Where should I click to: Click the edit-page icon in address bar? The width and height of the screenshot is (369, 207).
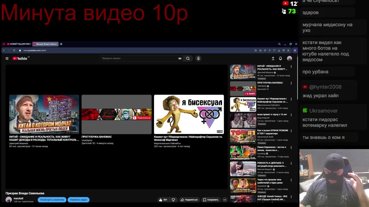pyautogui.click(x=256, y=50)
